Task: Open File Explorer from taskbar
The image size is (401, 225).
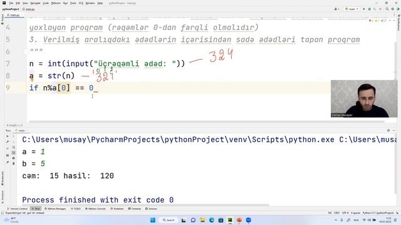Action: 202,220
